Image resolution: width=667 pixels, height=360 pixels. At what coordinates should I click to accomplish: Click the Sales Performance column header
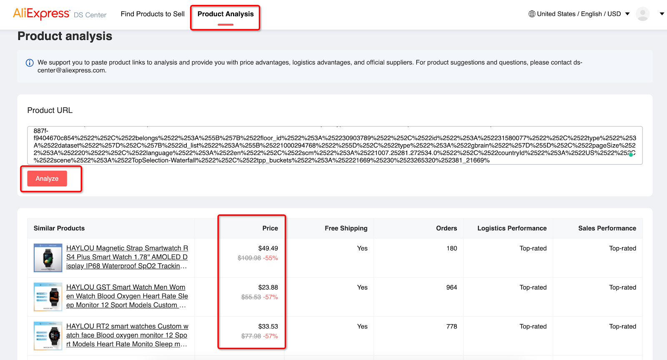coord(607,228)
